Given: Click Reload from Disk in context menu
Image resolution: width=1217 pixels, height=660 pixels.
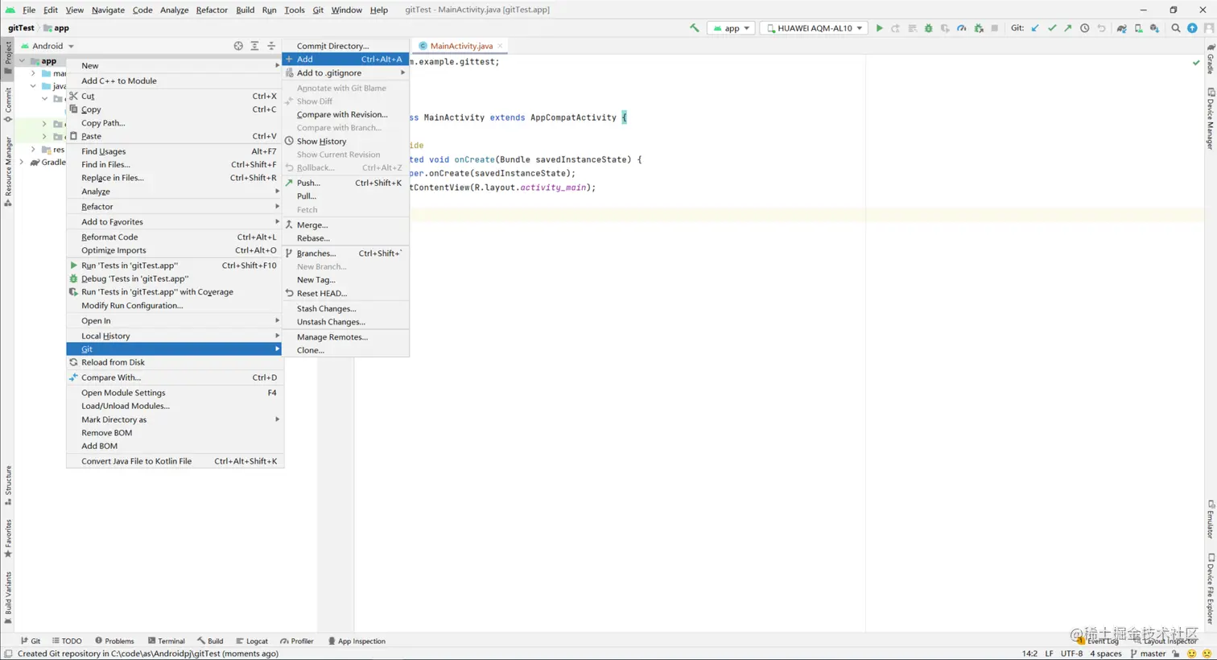Looking at the screenshot, I should [x=175, y=363].
